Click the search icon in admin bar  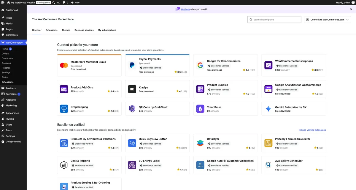53,2
